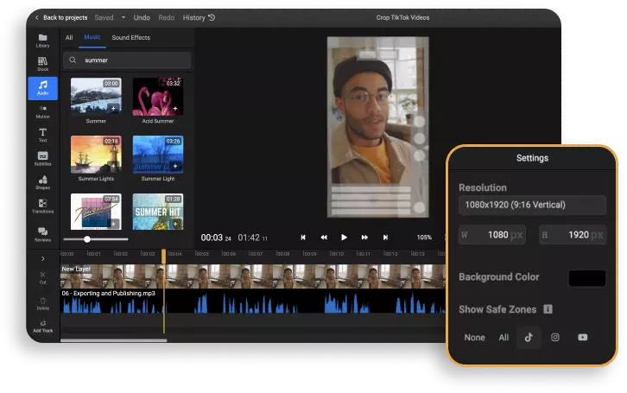Click the 00:03 current time display
The image size is (627, 393).
tap(216, 238)
